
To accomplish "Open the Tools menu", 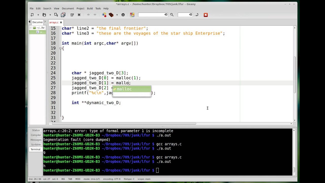I will pos(98,8).
